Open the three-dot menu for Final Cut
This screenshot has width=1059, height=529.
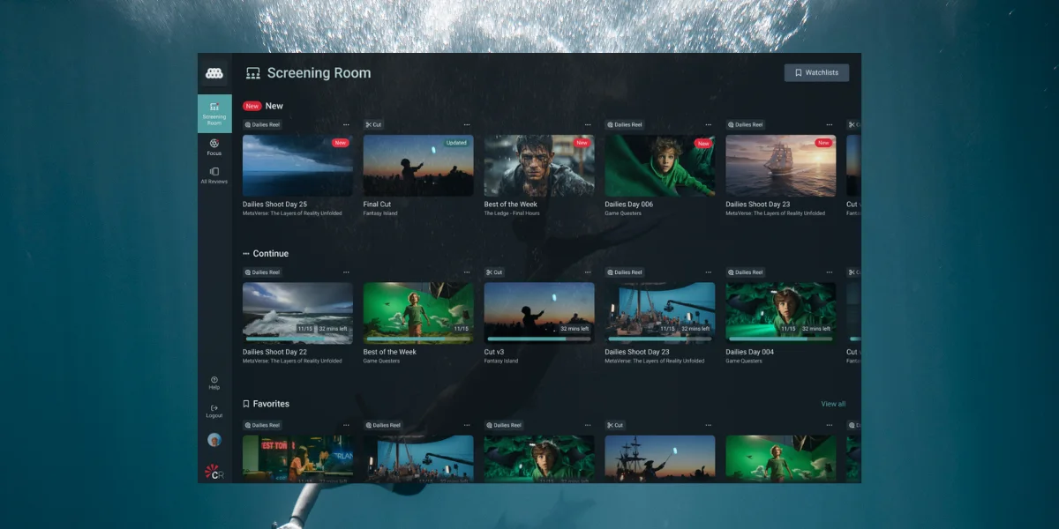tap(467, 124)
